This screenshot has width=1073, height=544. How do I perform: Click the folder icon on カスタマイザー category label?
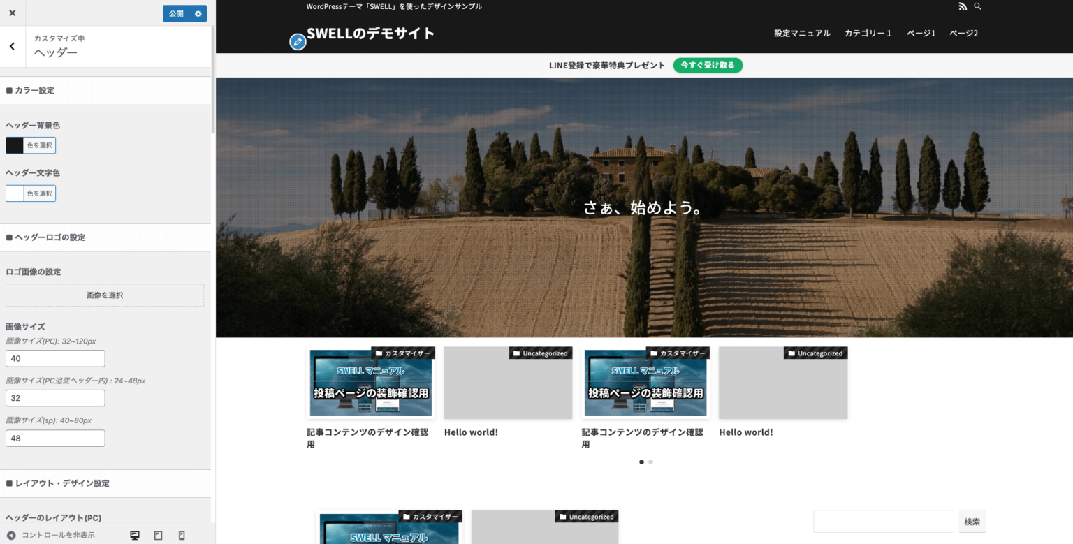coord(378,353)
